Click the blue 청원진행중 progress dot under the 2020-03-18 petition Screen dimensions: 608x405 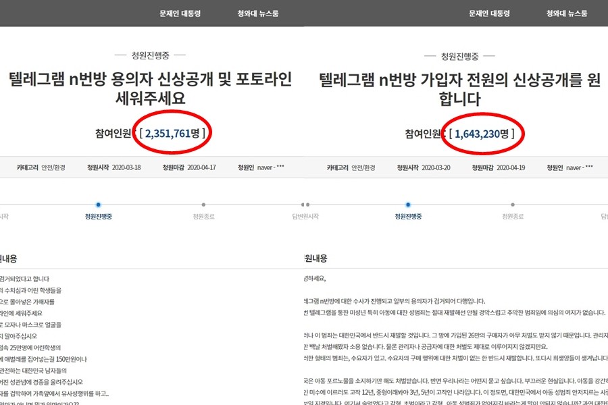tap(98, 204)
